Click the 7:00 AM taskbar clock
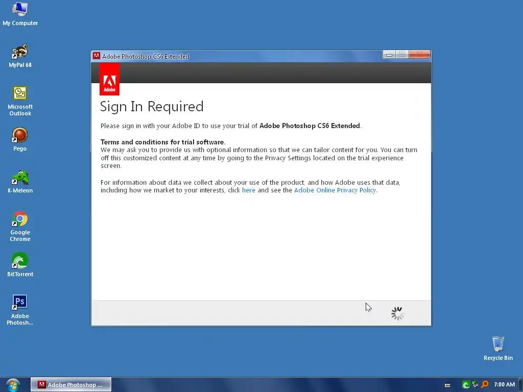This screenshot has height=392, width=523. (504, 385)
